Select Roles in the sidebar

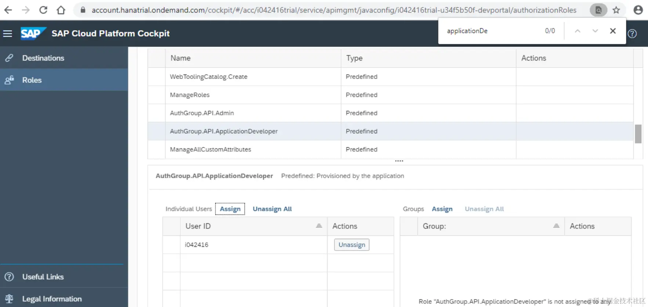pyautogui.click(x=64, y=80)
